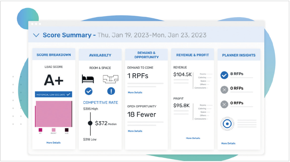Viewport: 290px width, 162px height.
Task: Click the large A+ lead score
Action: point(54,81)
